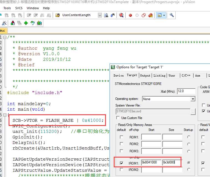210x177 pixels.
Task: Click ROM1 Start field
Action: tap(151, 137)
